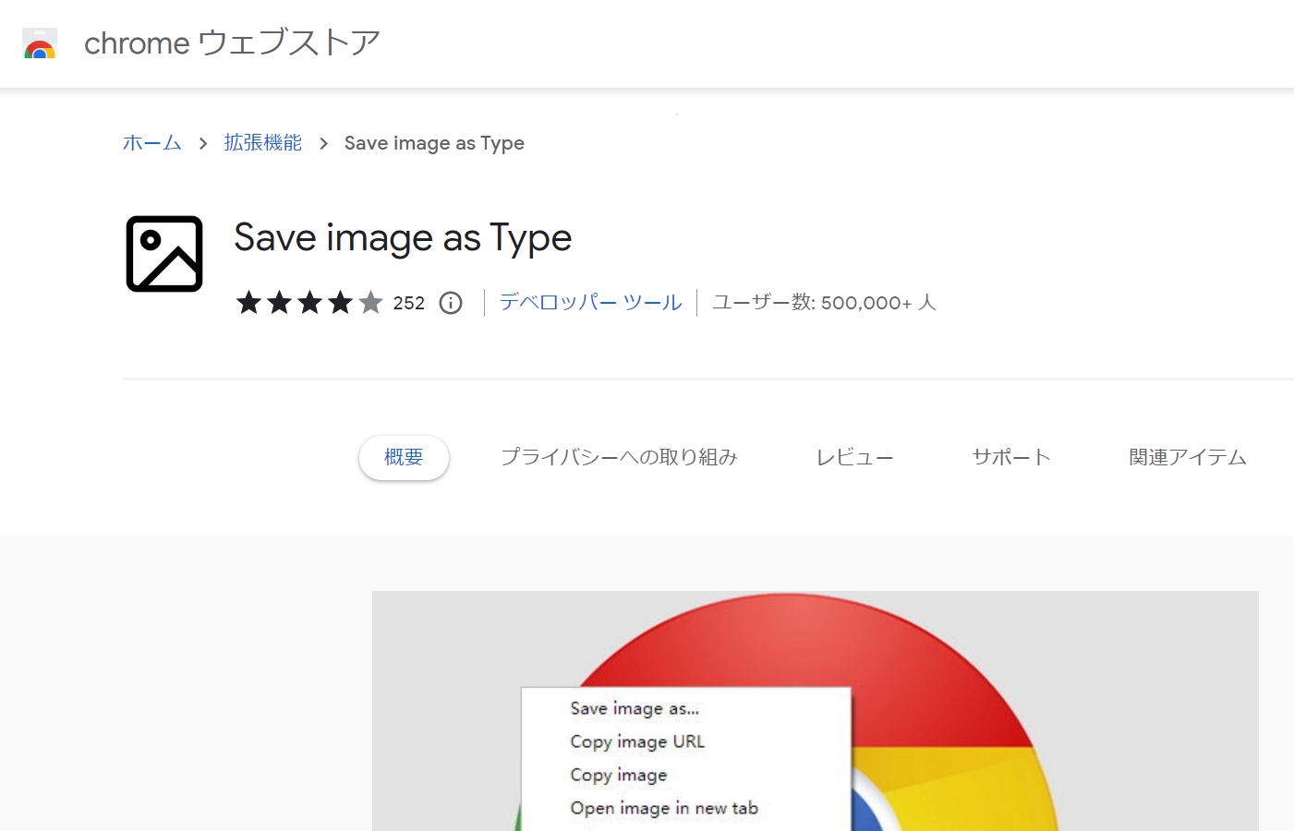This screenshot has height=831, width=1294.
Task: Click 'Open image in new tab' in screenshot
Action: coord(664,809)
